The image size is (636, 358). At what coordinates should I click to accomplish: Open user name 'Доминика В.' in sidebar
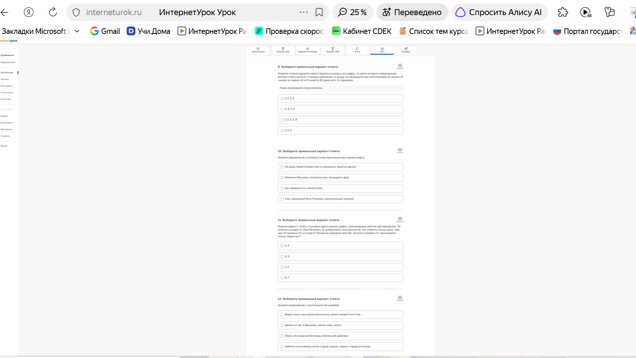(7, 55)
